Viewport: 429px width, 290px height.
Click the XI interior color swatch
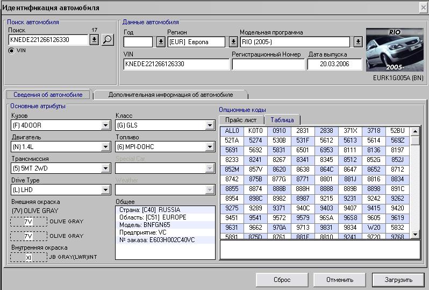click(x=28, y=257)
